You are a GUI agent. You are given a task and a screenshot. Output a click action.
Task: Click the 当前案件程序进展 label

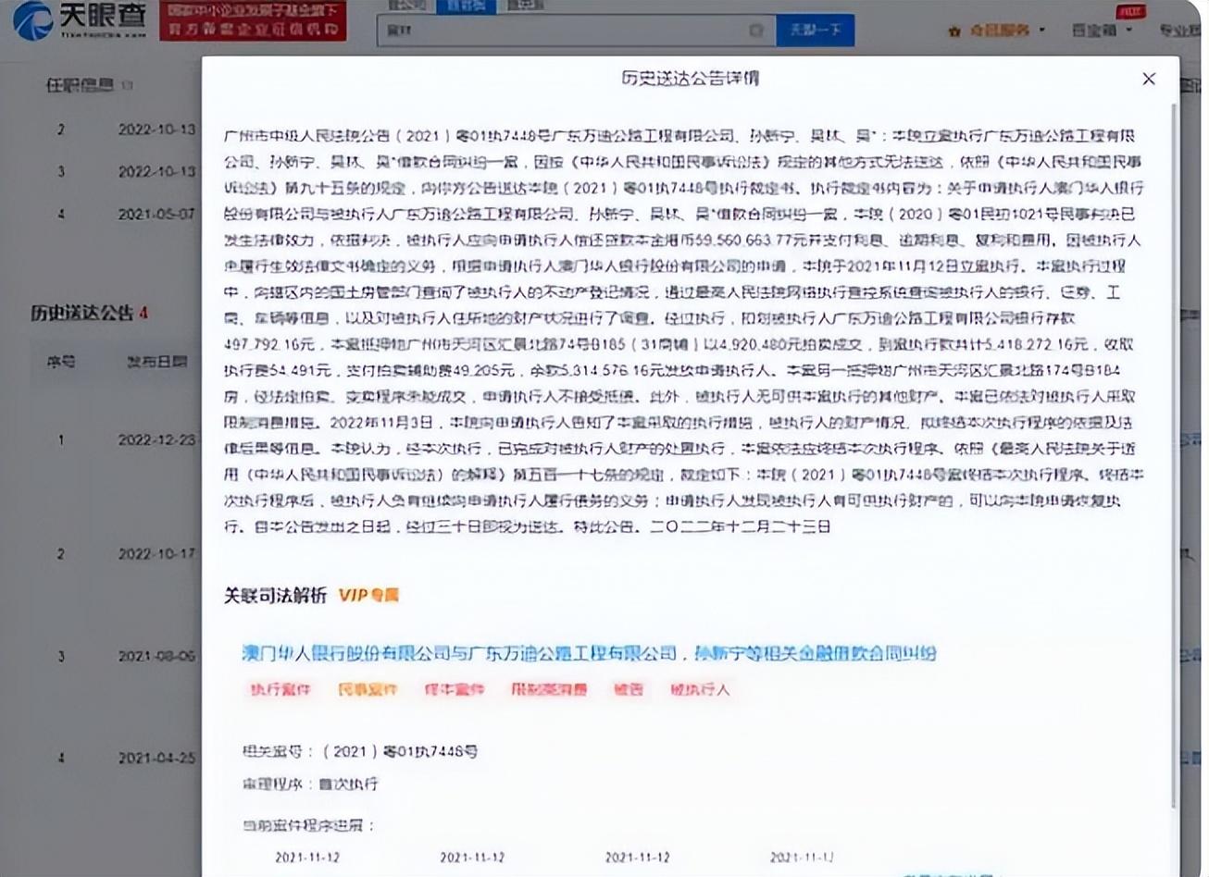(x=309, y=825)
